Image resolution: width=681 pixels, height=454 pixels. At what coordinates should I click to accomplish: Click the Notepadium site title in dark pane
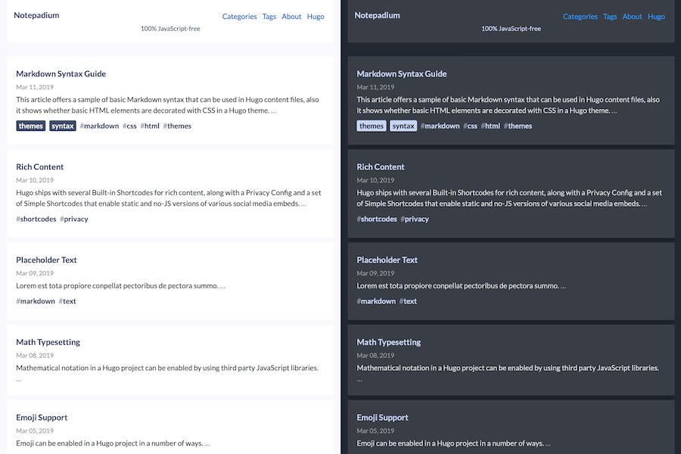click(x=377, y=15)
